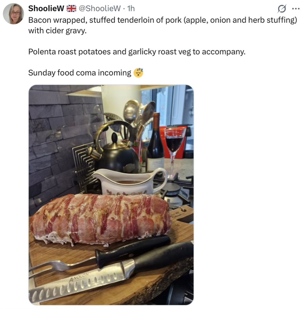Open ShoolieW's profile avatar picture
The width and height of the screenshot is (302, 309).
click(x=13, y=14)
